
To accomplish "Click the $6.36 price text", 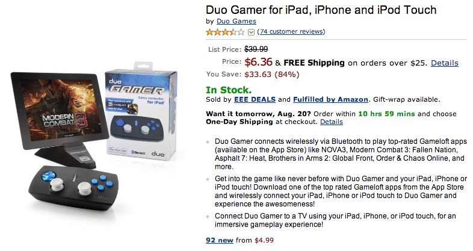I will click(259, 62).
